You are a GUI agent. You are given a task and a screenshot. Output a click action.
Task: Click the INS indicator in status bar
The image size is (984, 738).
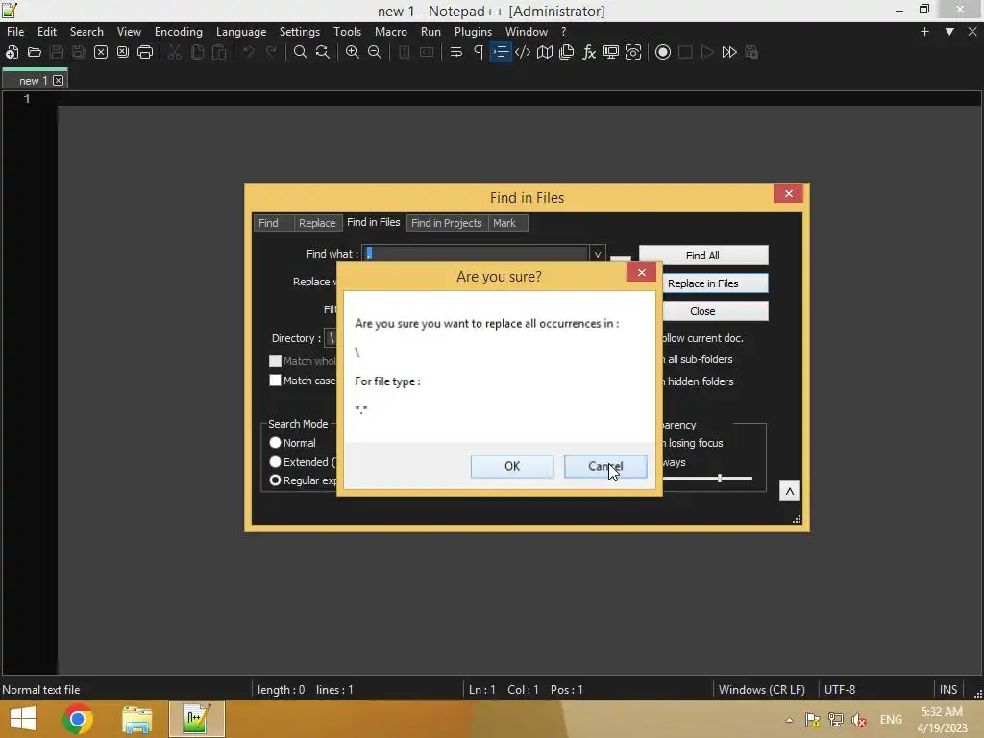pyautogui.click(x=948, y=689)
